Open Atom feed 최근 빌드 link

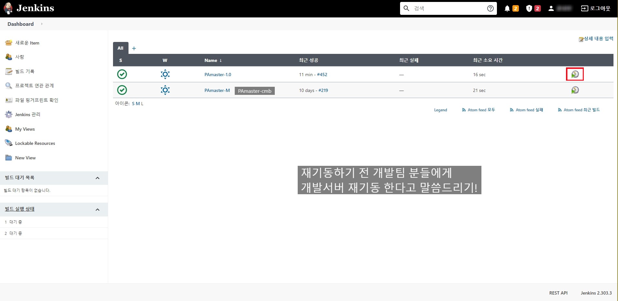tap(579, 110)
